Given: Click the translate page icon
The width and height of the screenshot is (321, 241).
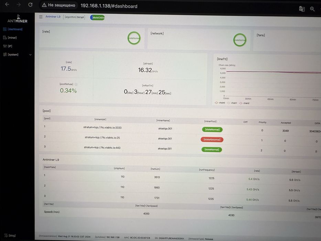Looking at the screenshot, I should 302,9.
